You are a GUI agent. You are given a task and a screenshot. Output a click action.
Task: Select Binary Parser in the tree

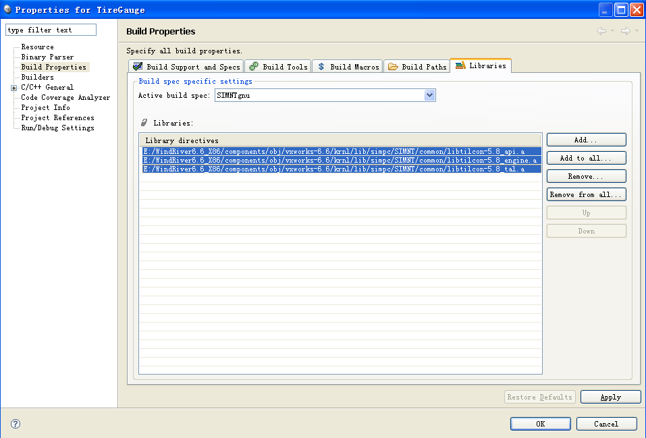(x=47, y=57)
